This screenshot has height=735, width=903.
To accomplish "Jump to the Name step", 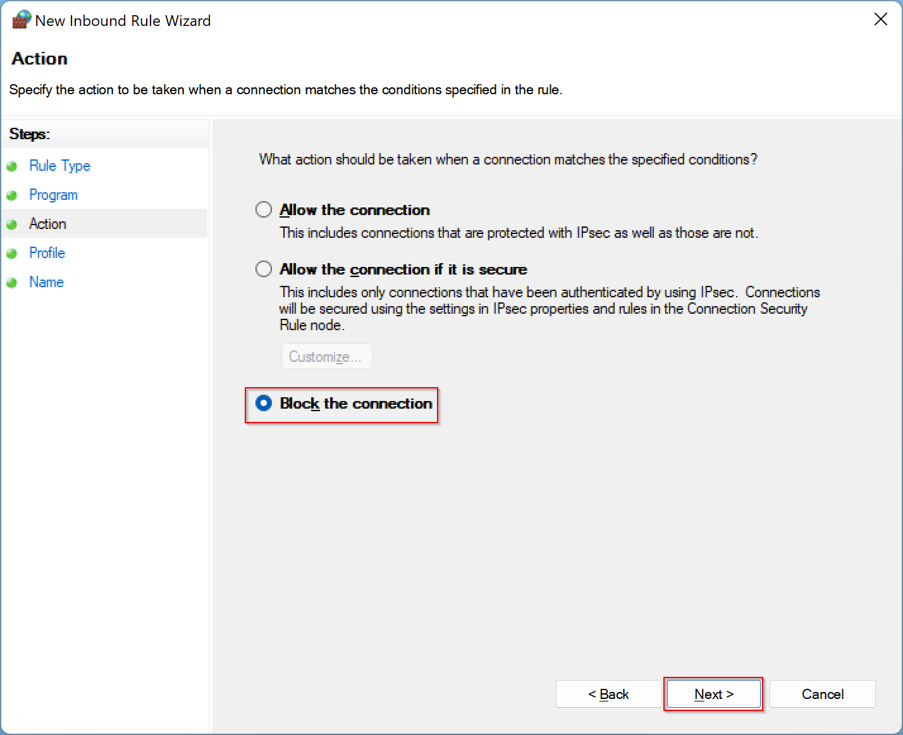I will click(46, 281).
